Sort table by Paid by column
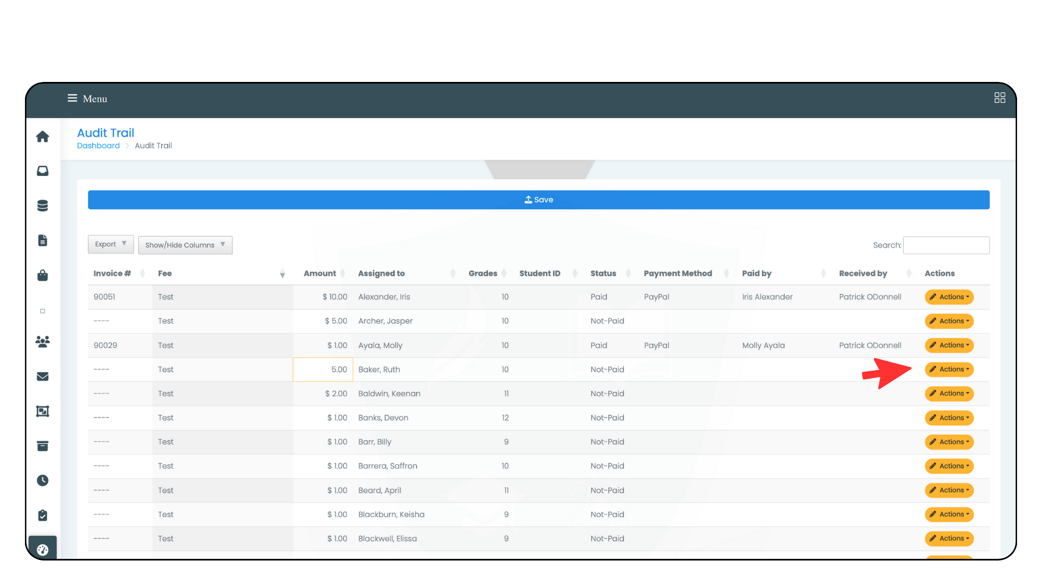Image resolution: width=1042 pixels, height=586 pixels. [x=823, y=273]
